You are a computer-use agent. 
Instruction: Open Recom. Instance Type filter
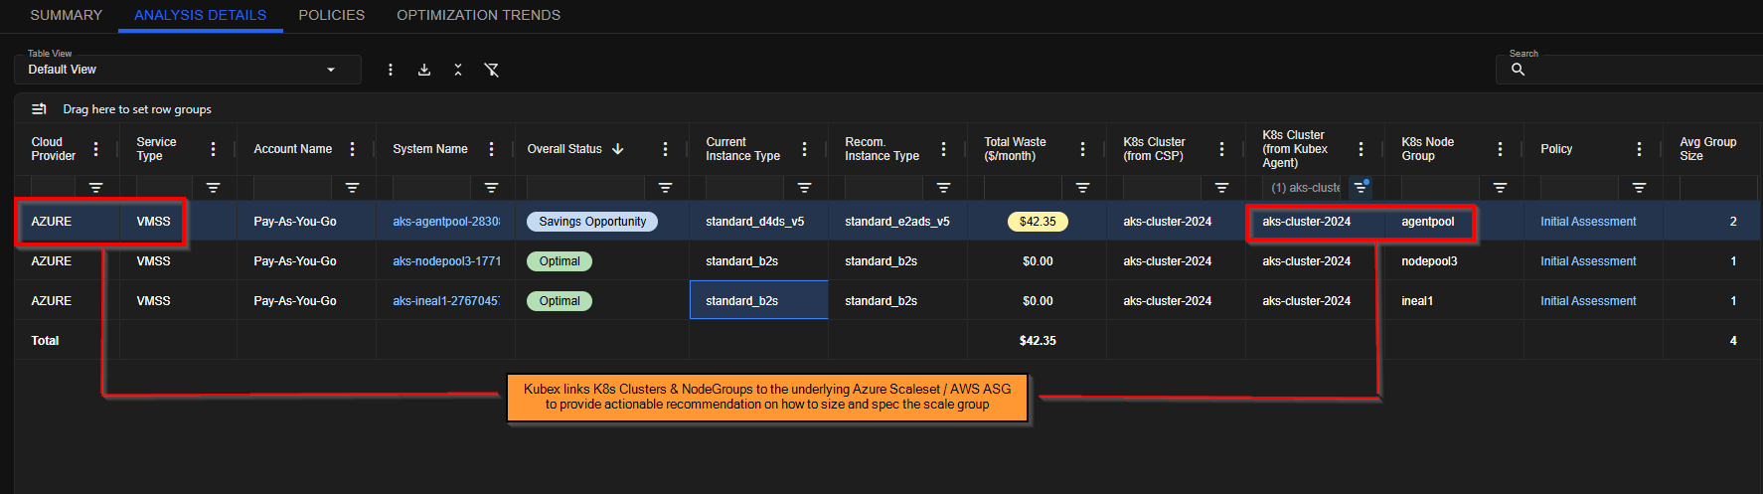[x=943, y=188]
